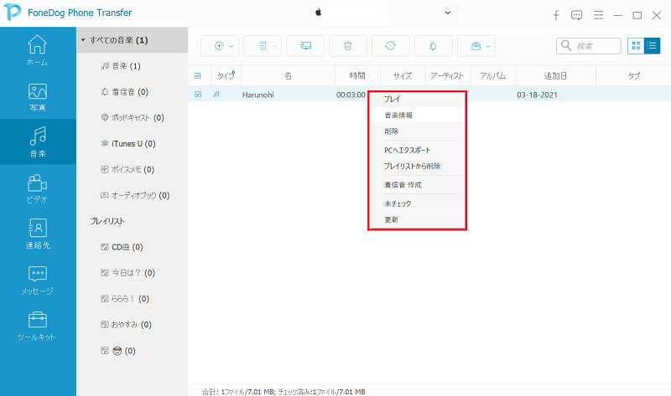Go to the ビデオ video section
The image size is (671, 396).
point(38,188)
